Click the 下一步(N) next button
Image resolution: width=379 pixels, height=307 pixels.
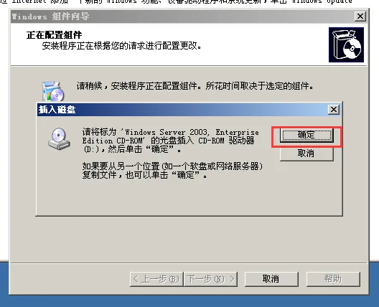pos(210,279)
